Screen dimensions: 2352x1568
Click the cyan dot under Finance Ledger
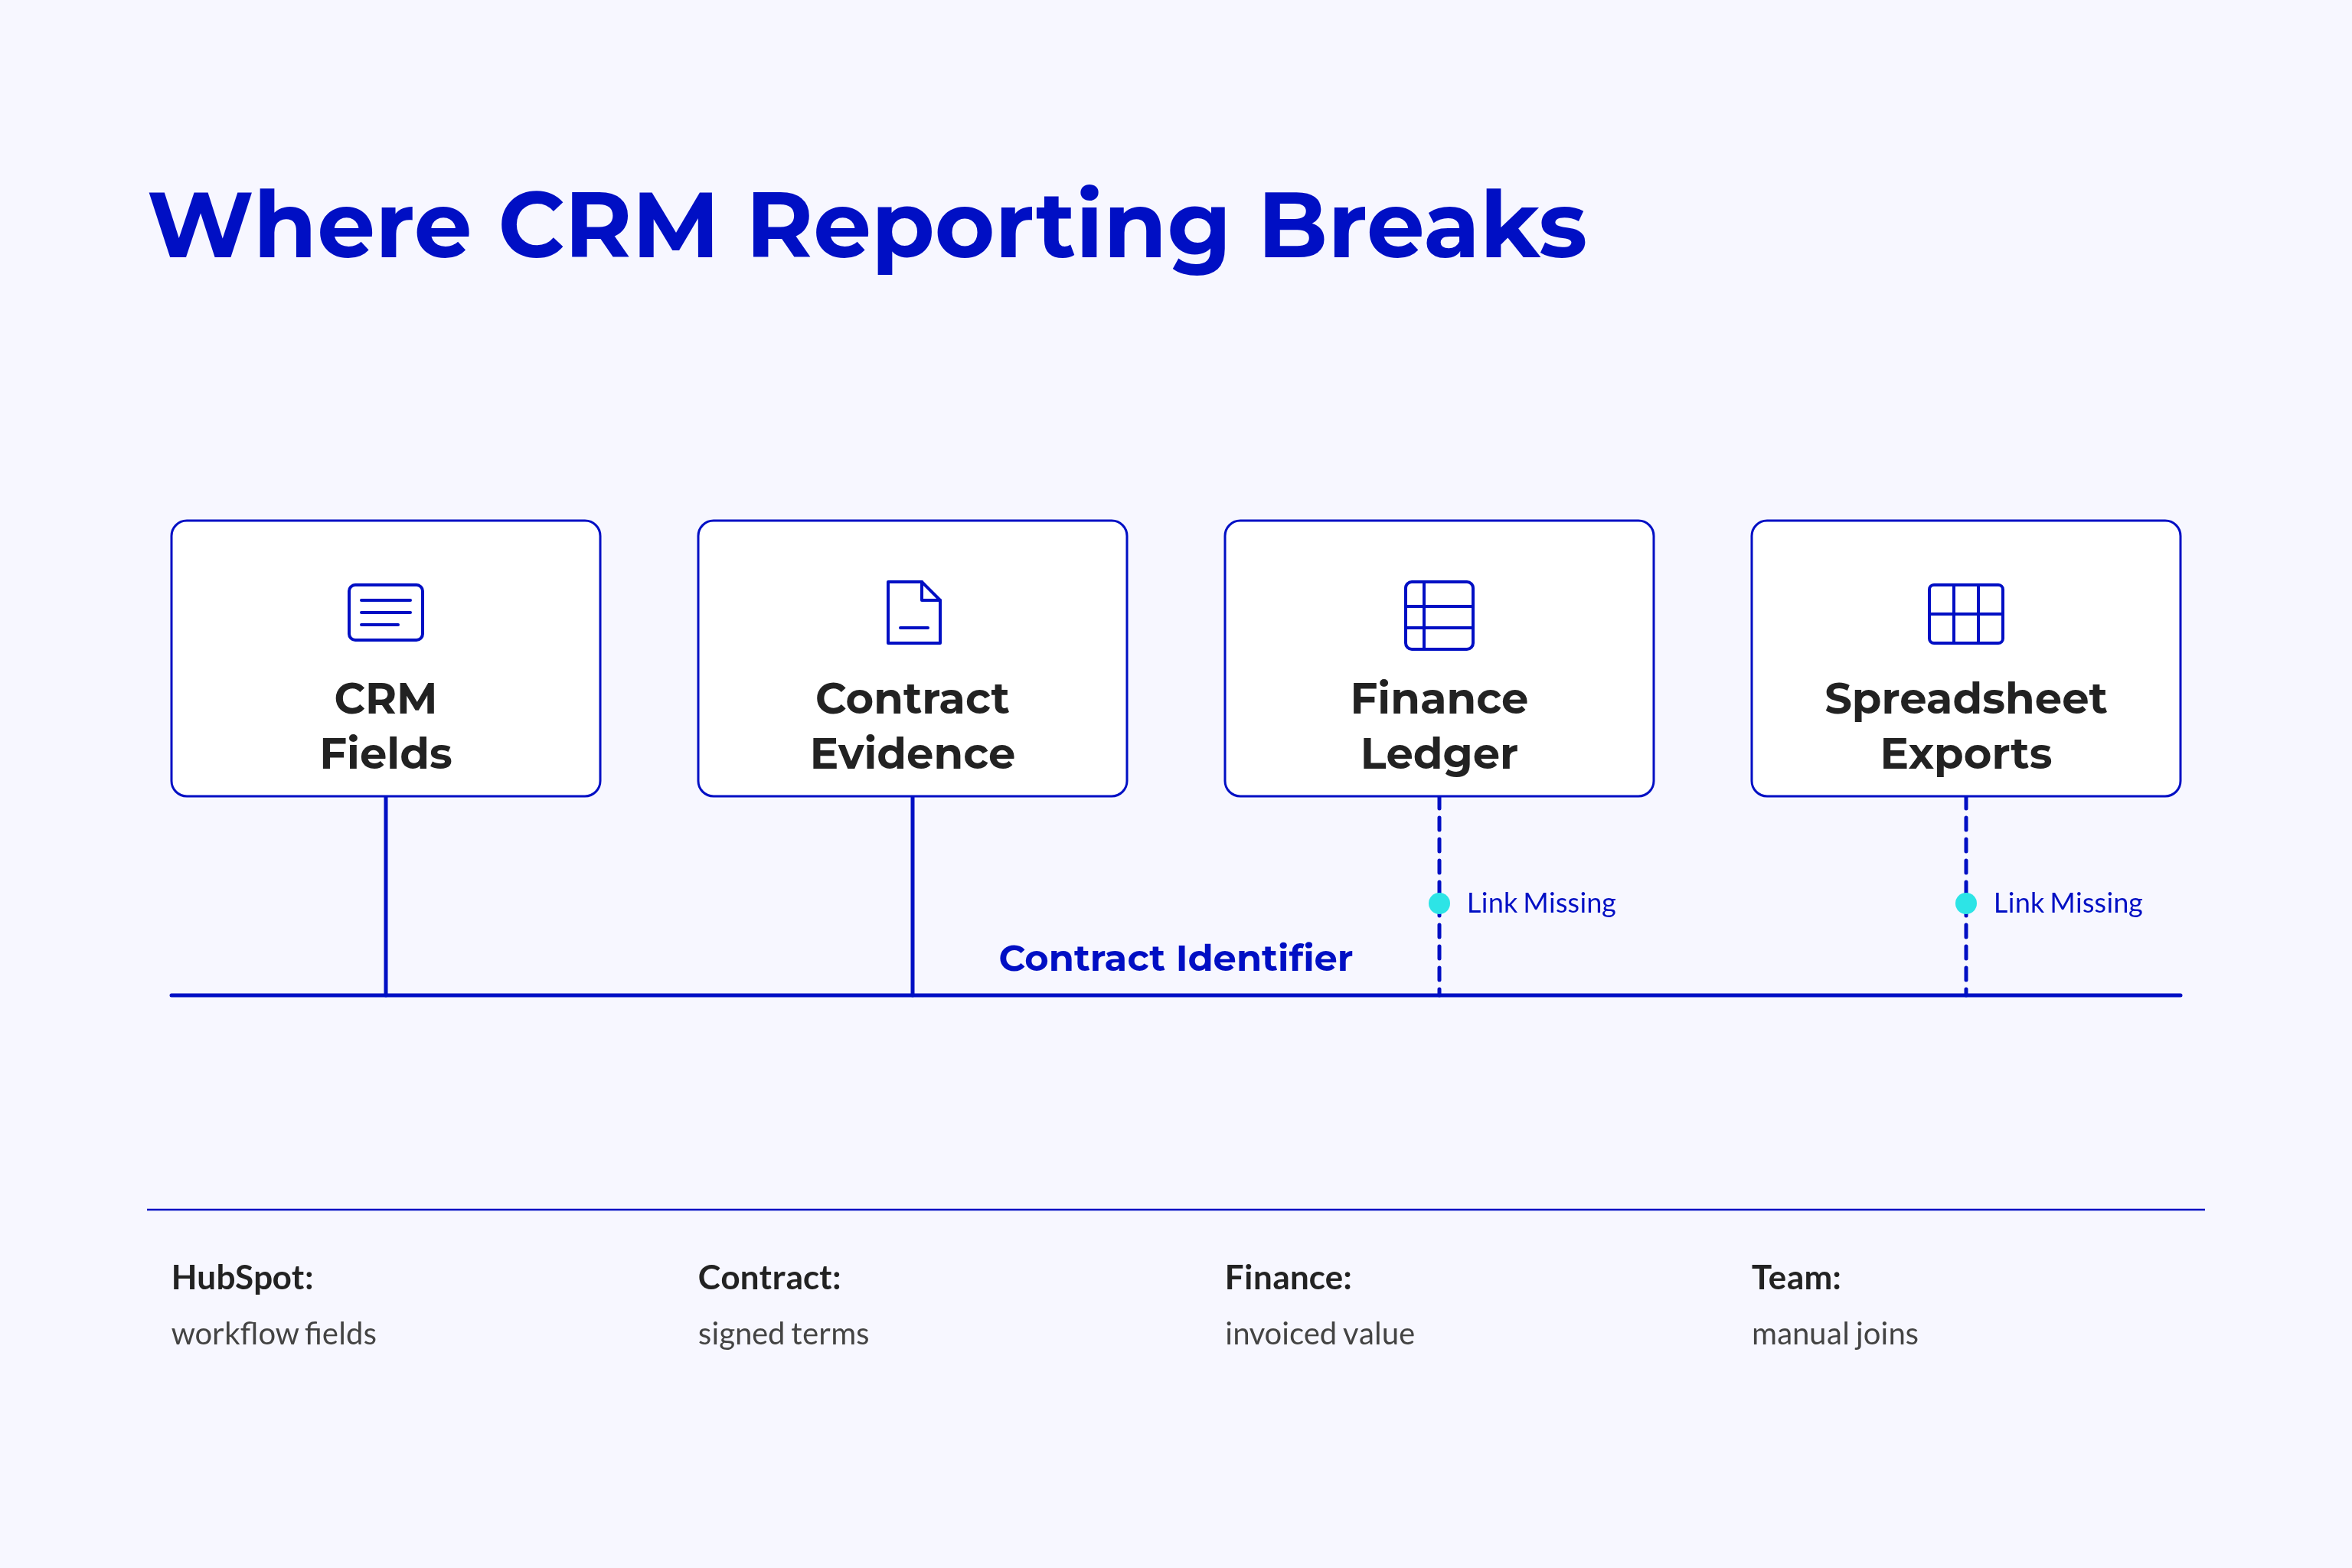click(1439, 904)
